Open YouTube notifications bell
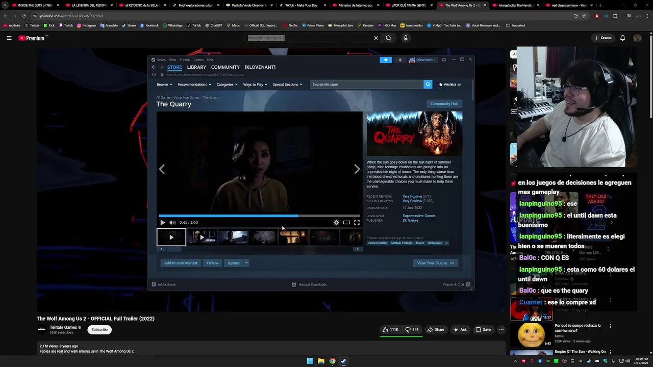 click(x=622, y=38)
